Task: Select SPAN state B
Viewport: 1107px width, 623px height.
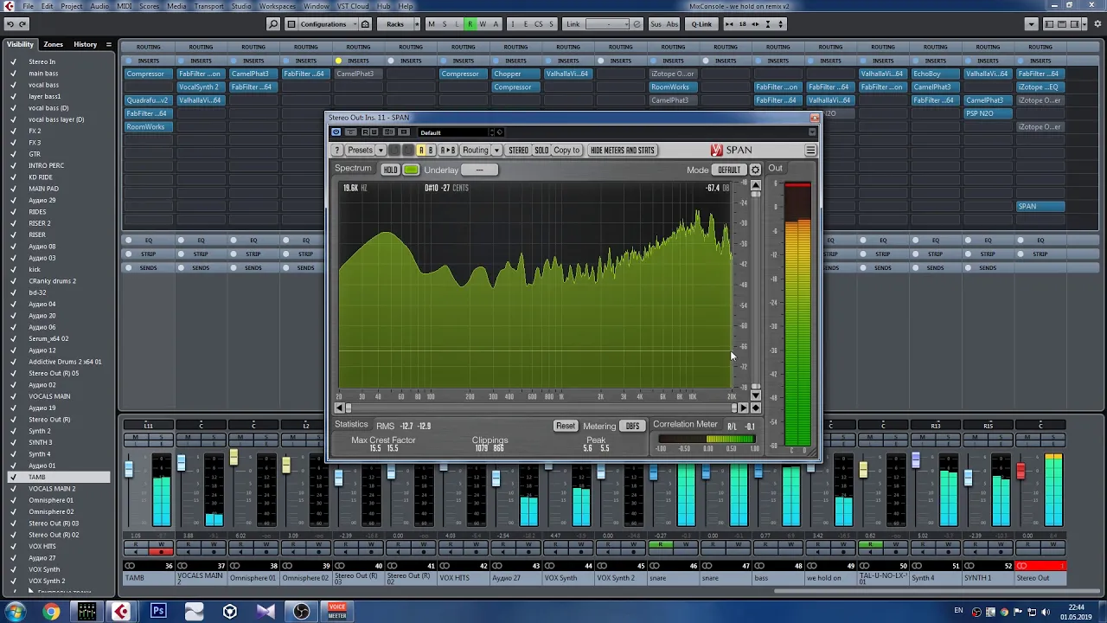Action: pyautogui.click(x=430, y=151)
